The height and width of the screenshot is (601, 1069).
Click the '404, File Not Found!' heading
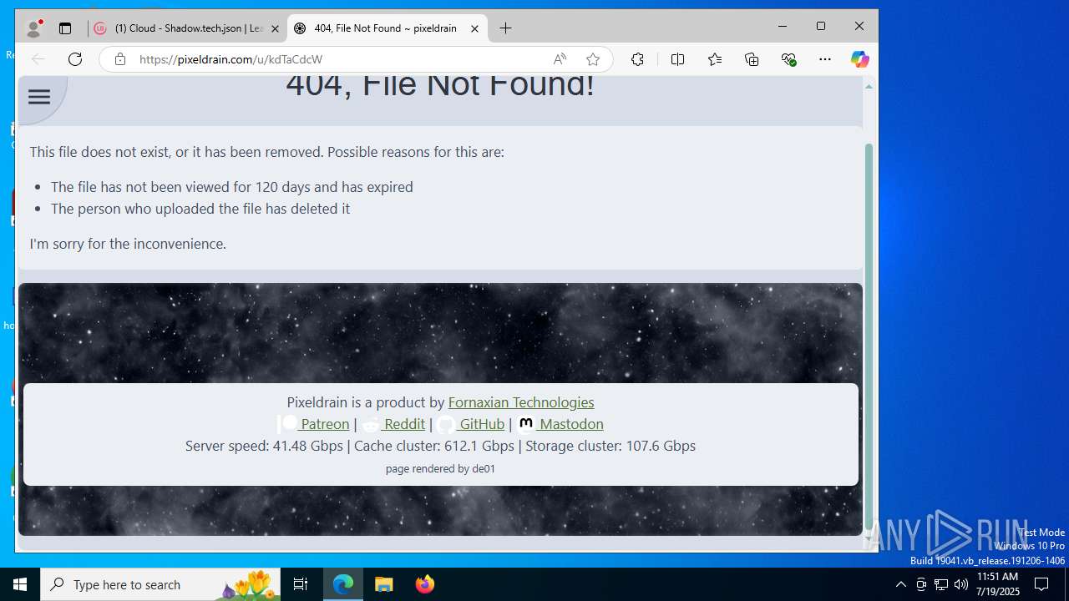click(440, 85)
